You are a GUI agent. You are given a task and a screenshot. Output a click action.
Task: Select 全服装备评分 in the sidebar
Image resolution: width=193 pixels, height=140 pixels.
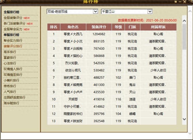coord(13,18)
